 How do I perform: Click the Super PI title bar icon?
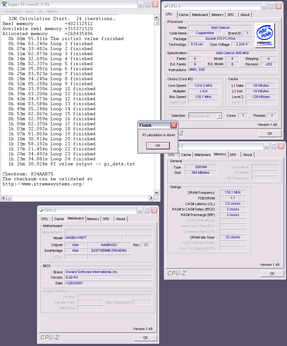tap(4, 4)
